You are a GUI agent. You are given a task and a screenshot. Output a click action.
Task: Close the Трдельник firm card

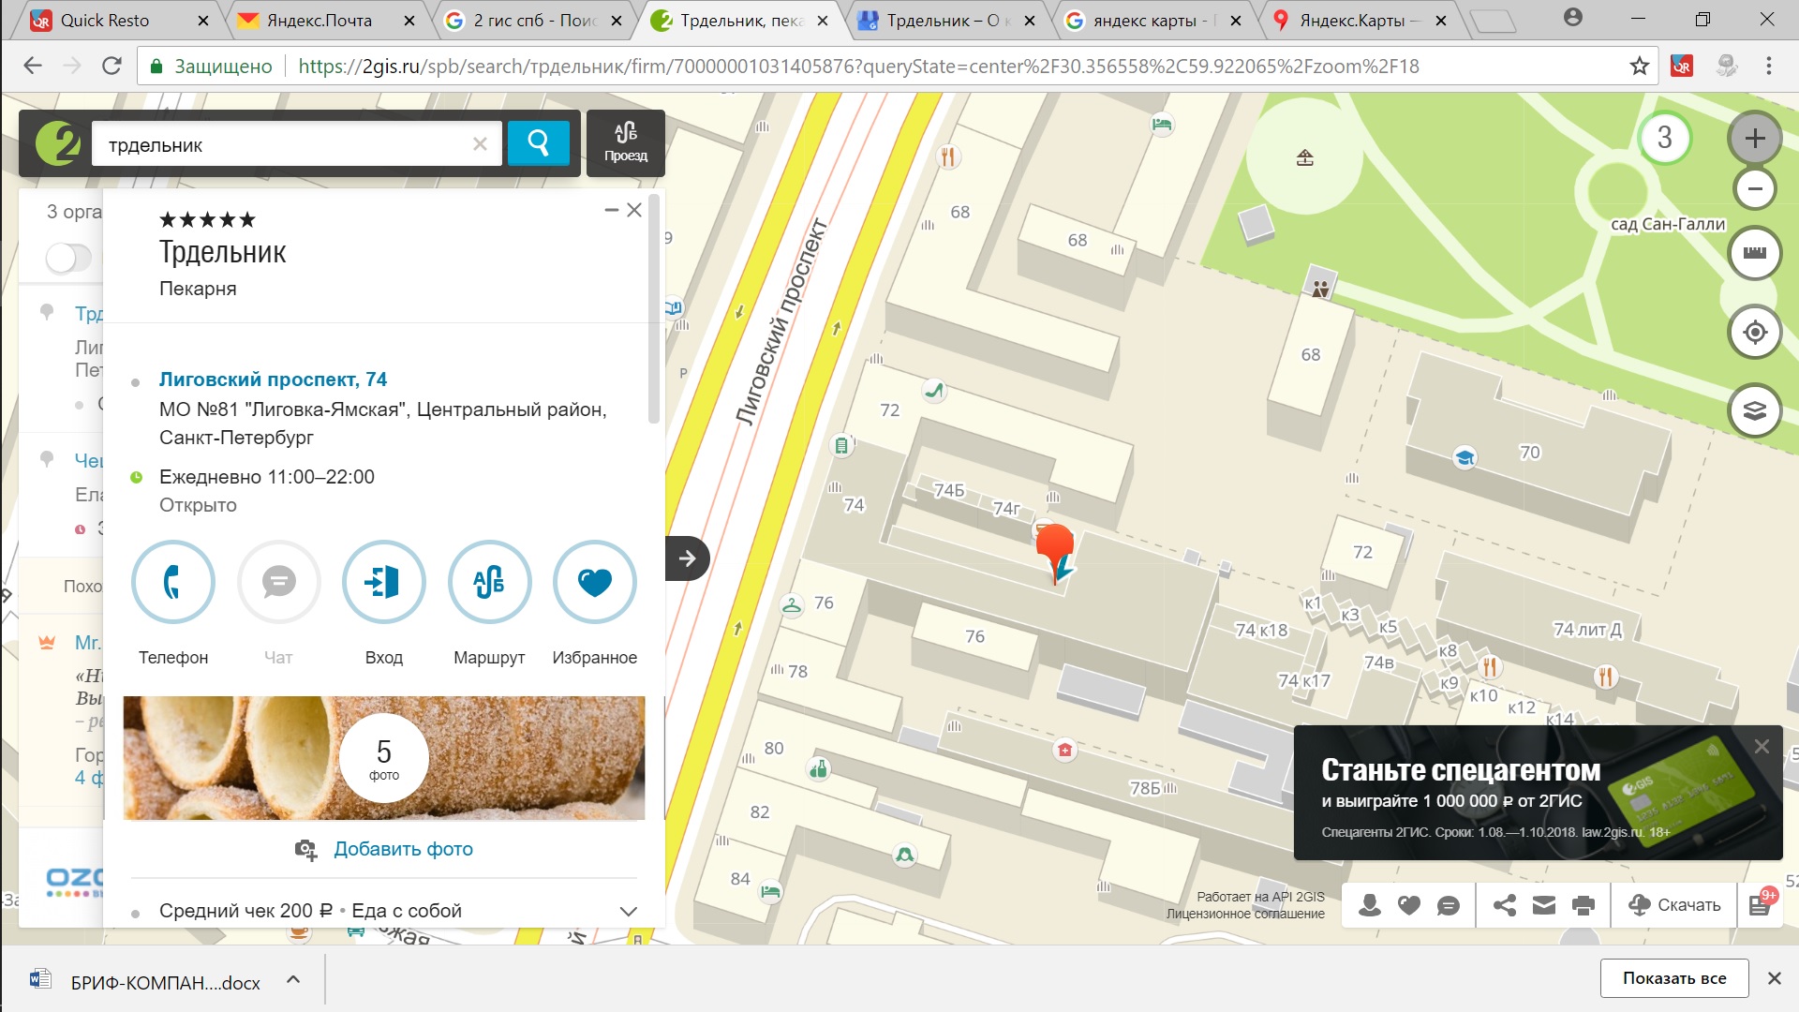pos(634,210)
